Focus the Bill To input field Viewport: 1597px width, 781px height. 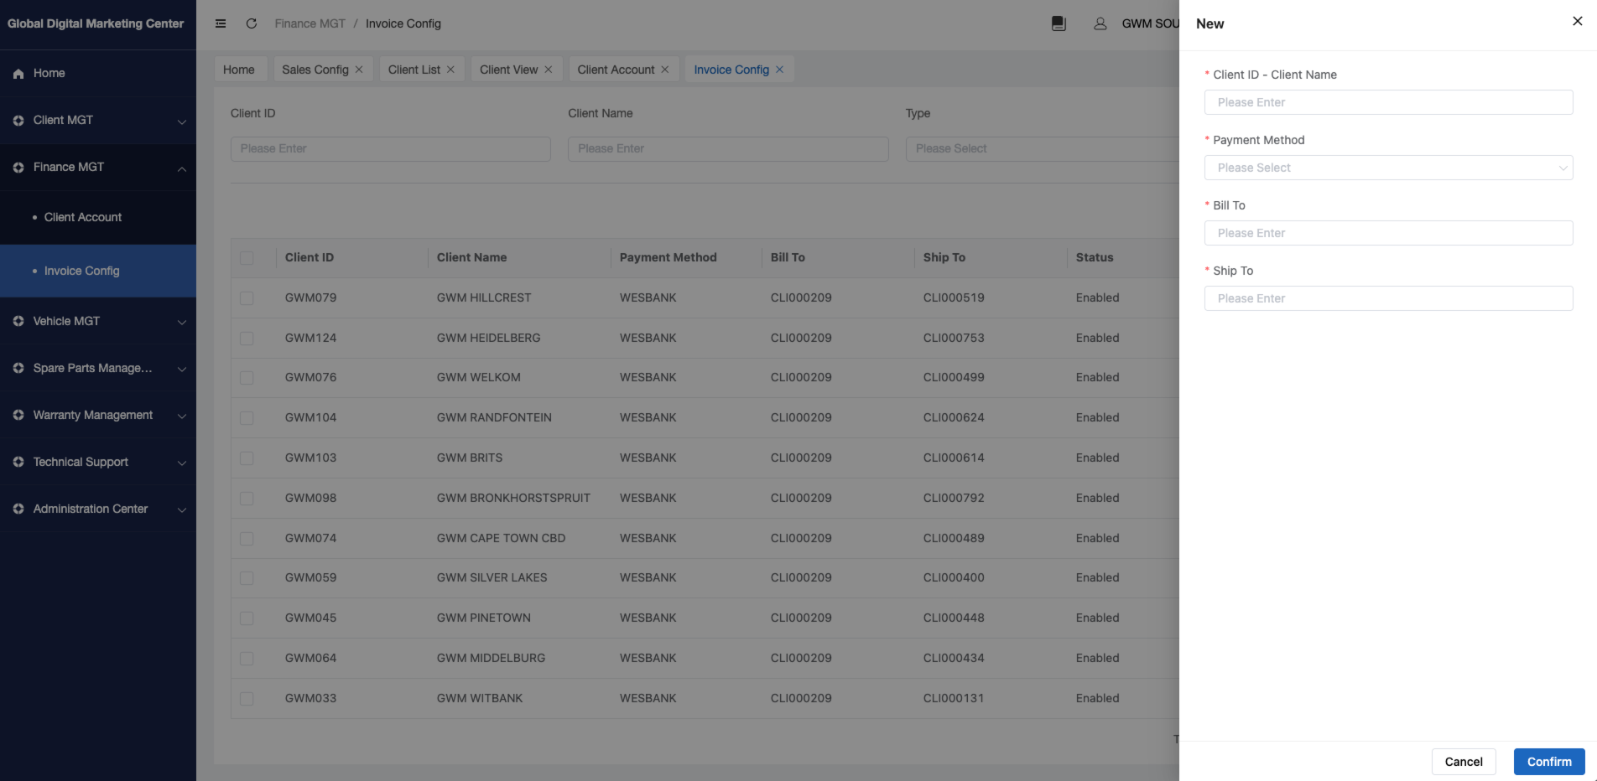(x=1387, y=233)
